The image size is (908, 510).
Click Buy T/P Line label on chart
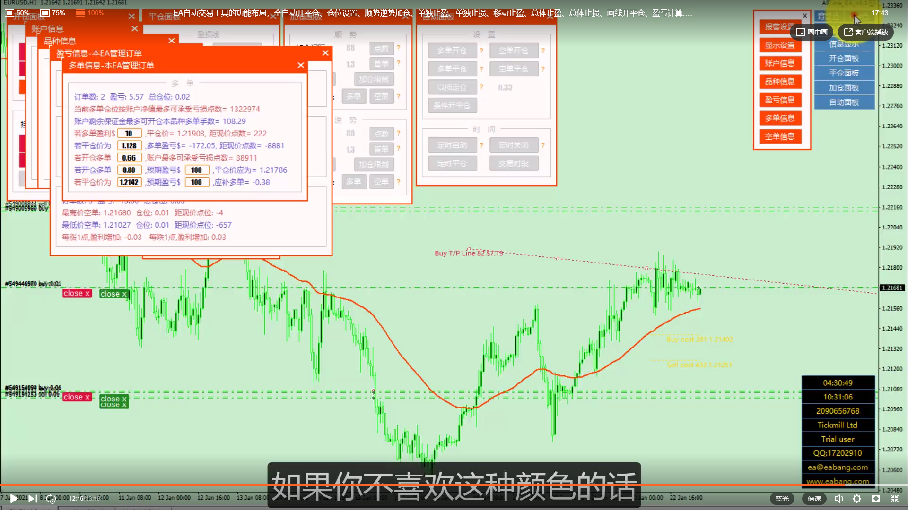tap(469, 254)
